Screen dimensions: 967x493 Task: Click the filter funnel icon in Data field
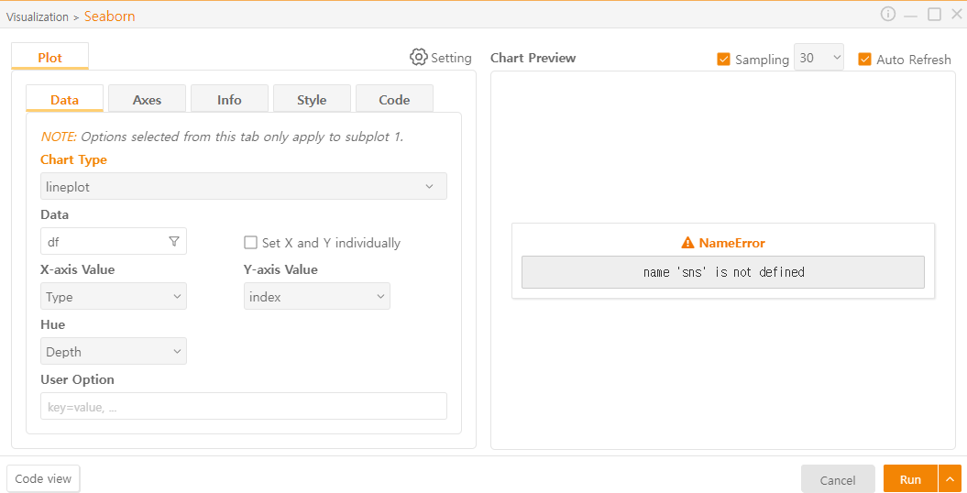tap(174, 242)
